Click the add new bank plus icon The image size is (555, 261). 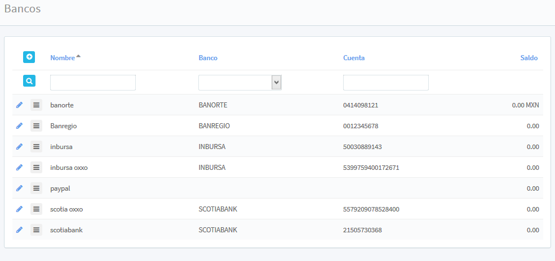tap(29, 57)
